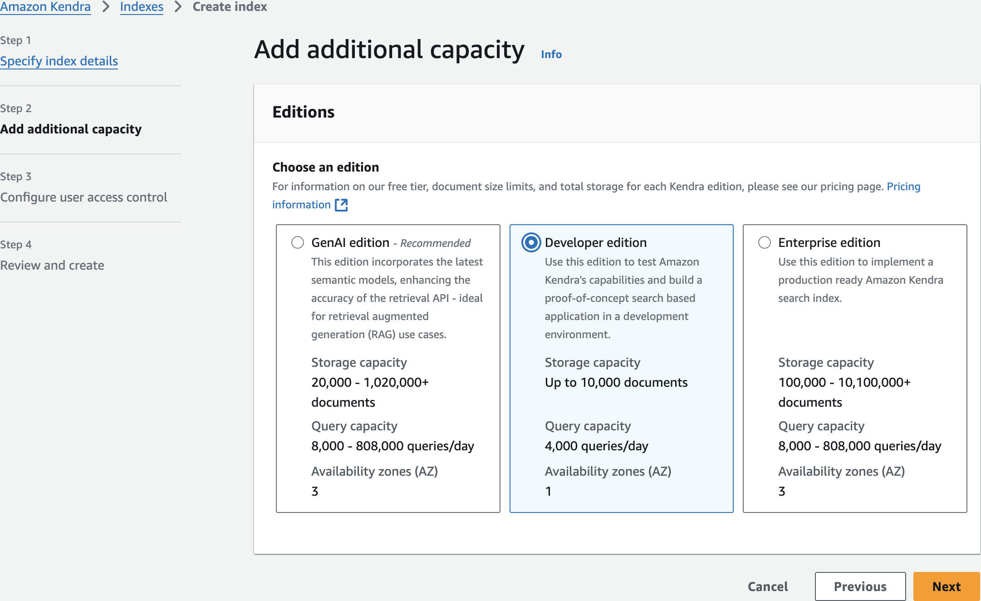Return to Specify index details step
Viewport: 981px width, 601px height.
click(x=59, y=61)
